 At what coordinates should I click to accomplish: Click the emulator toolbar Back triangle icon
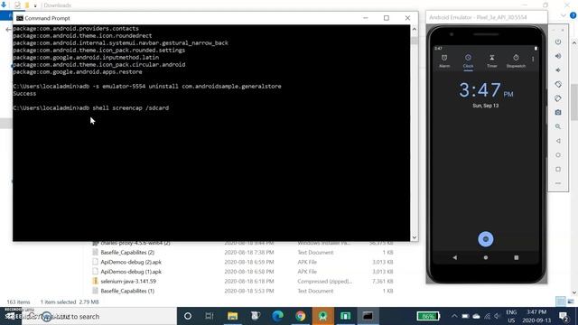[x=558, y=141]
